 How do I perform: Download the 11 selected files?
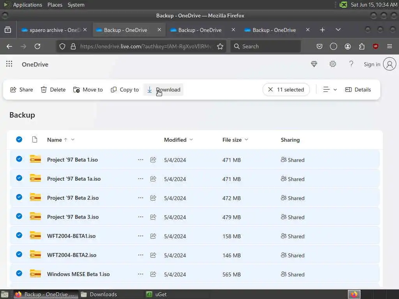click(163, 90)
